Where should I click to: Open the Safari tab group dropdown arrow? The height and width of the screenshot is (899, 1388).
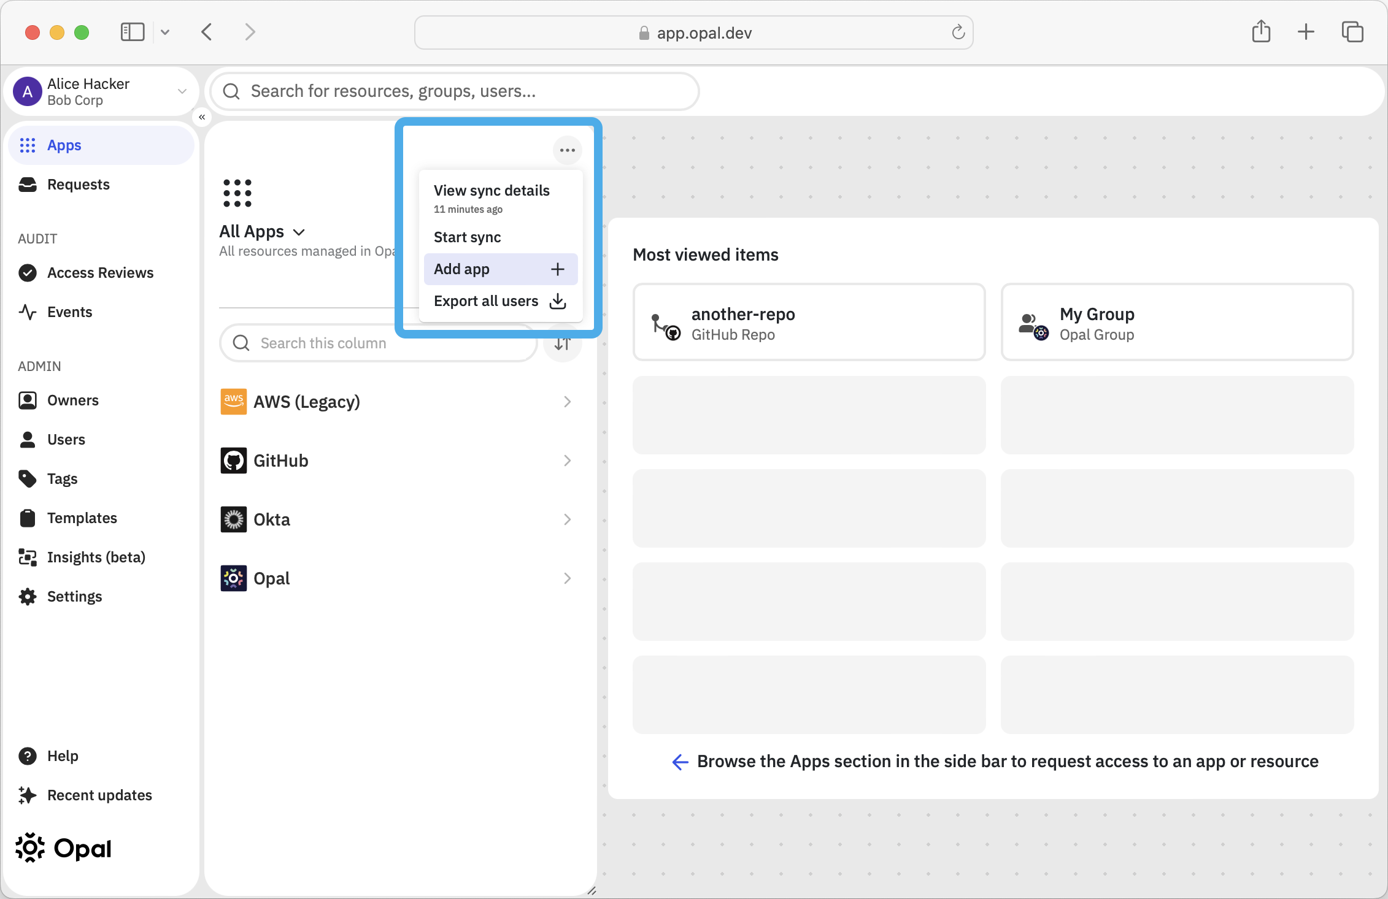[x=165, y=32]
